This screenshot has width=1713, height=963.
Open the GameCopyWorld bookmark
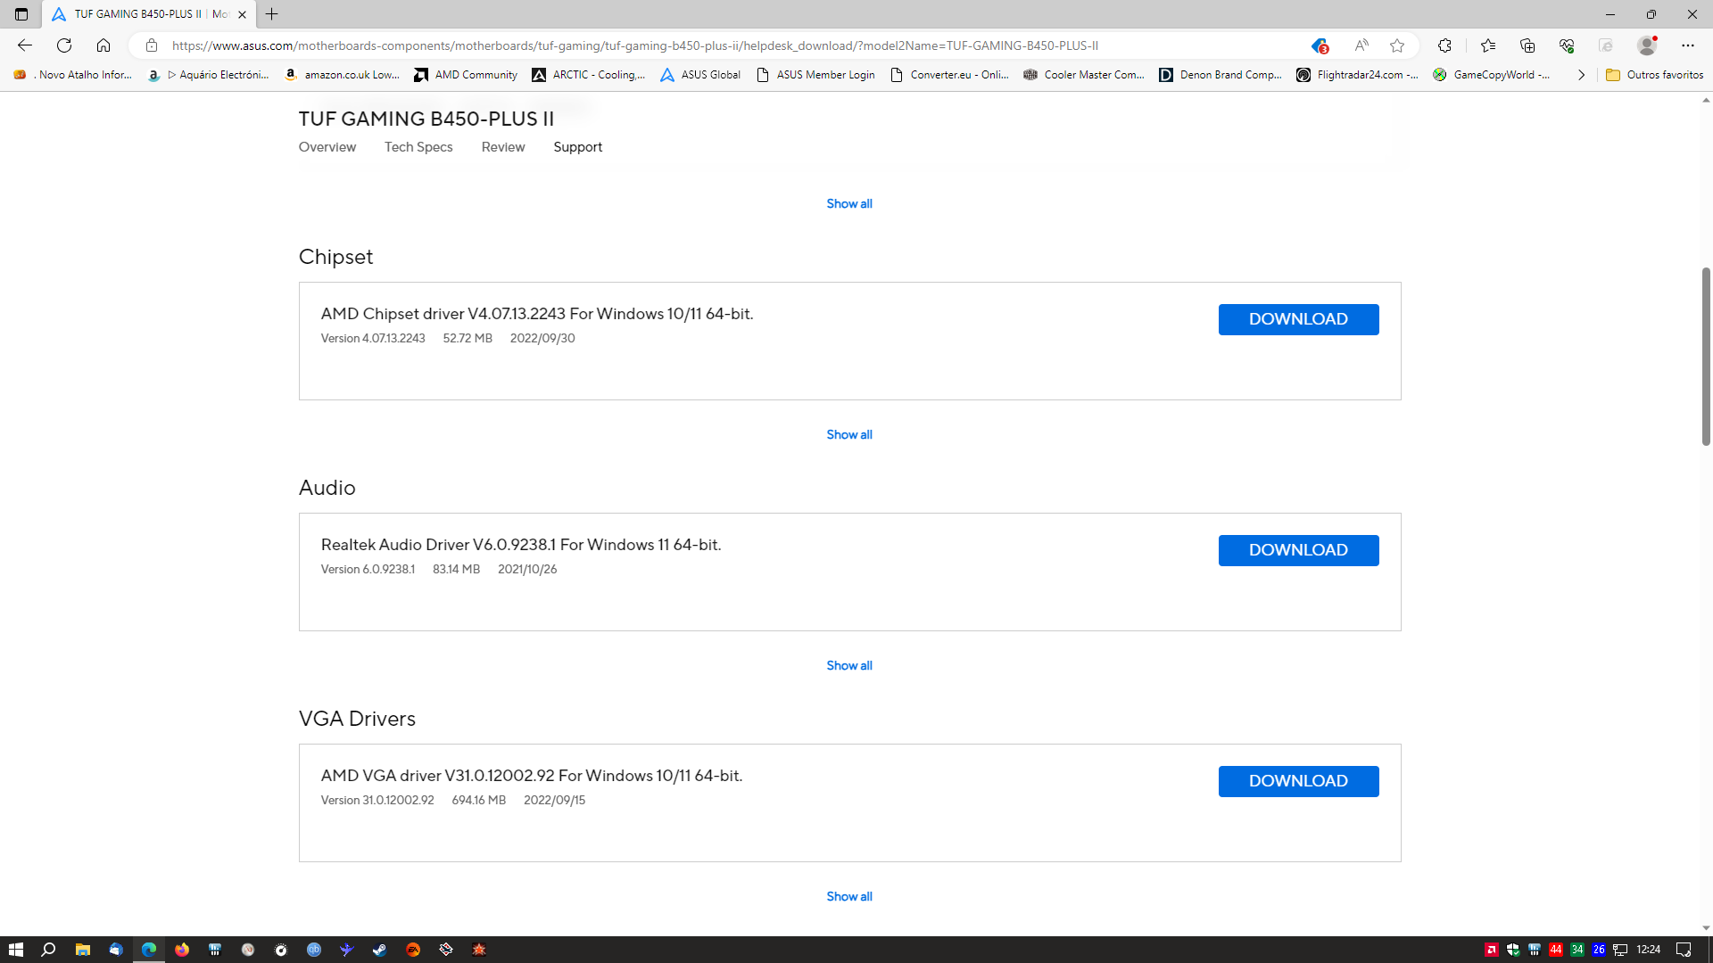point(1492,75)
